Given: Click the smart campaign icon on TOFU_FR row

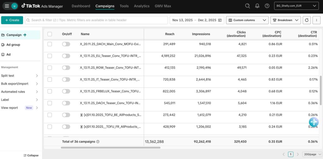Looking at the screenshot, I should 82,127.
